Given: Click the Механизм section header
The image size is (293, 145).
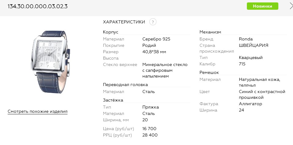Looking at the screenshot, I should 210,32.
